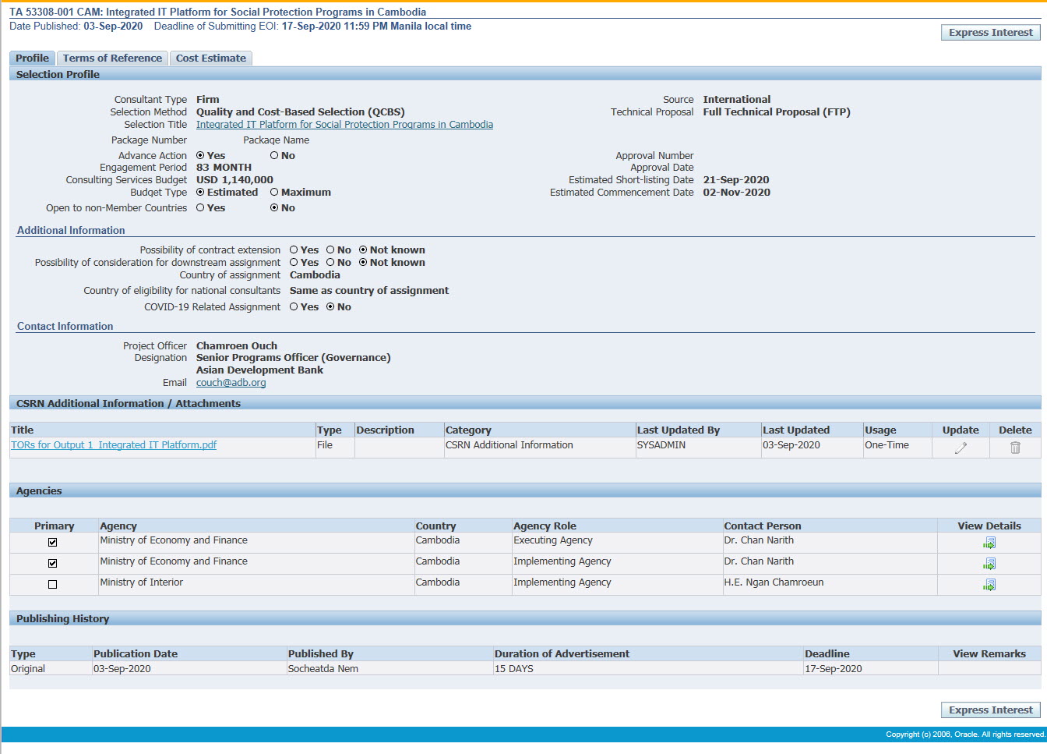Click the top Express Interest button

click(991, 33)
